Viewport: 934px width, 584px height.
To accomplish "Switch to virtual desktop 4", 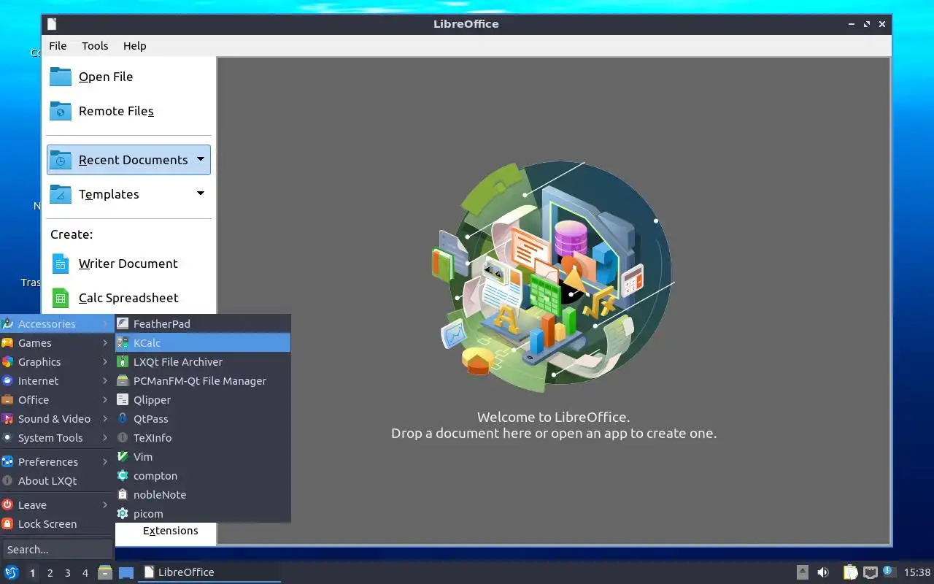I will click(x=85, y=573).
